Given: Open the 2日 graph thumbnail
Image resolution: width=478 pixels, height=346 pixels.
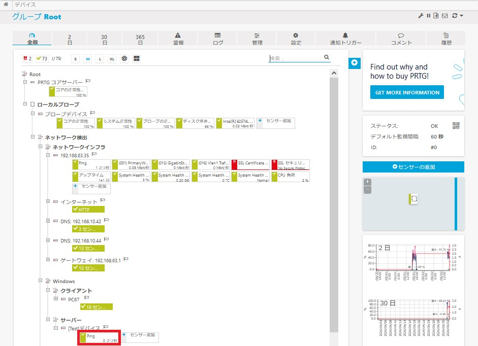Looking at the screenshot, I should pos(413,262).
